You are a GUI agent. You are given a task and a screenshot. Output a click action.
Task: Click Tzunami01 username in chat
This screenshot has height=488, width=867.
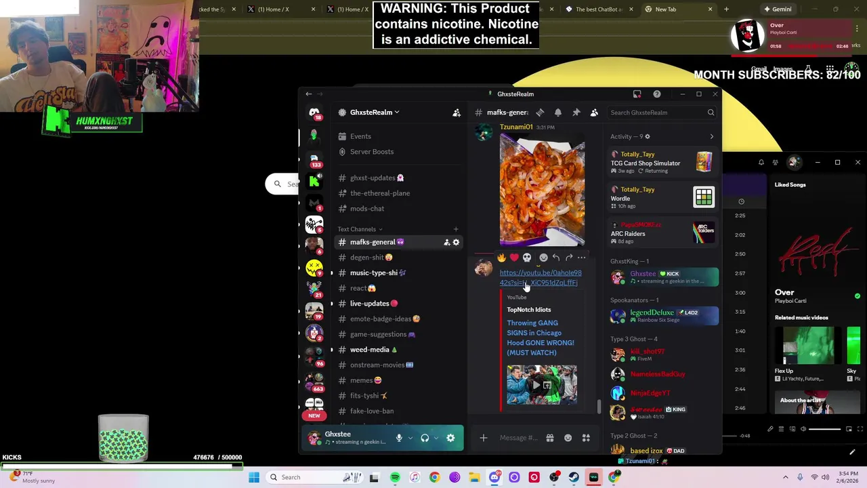[x=516, y=127]
